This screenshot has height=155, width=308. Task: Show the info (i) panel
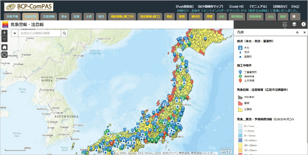[x=303, y=25]
